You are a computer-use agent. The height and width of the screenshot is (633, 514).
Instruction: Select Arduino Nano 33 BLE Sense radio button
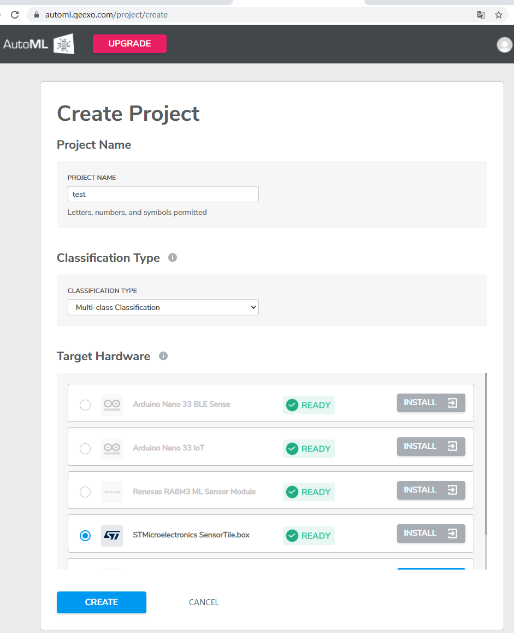[x=85, y=405]
